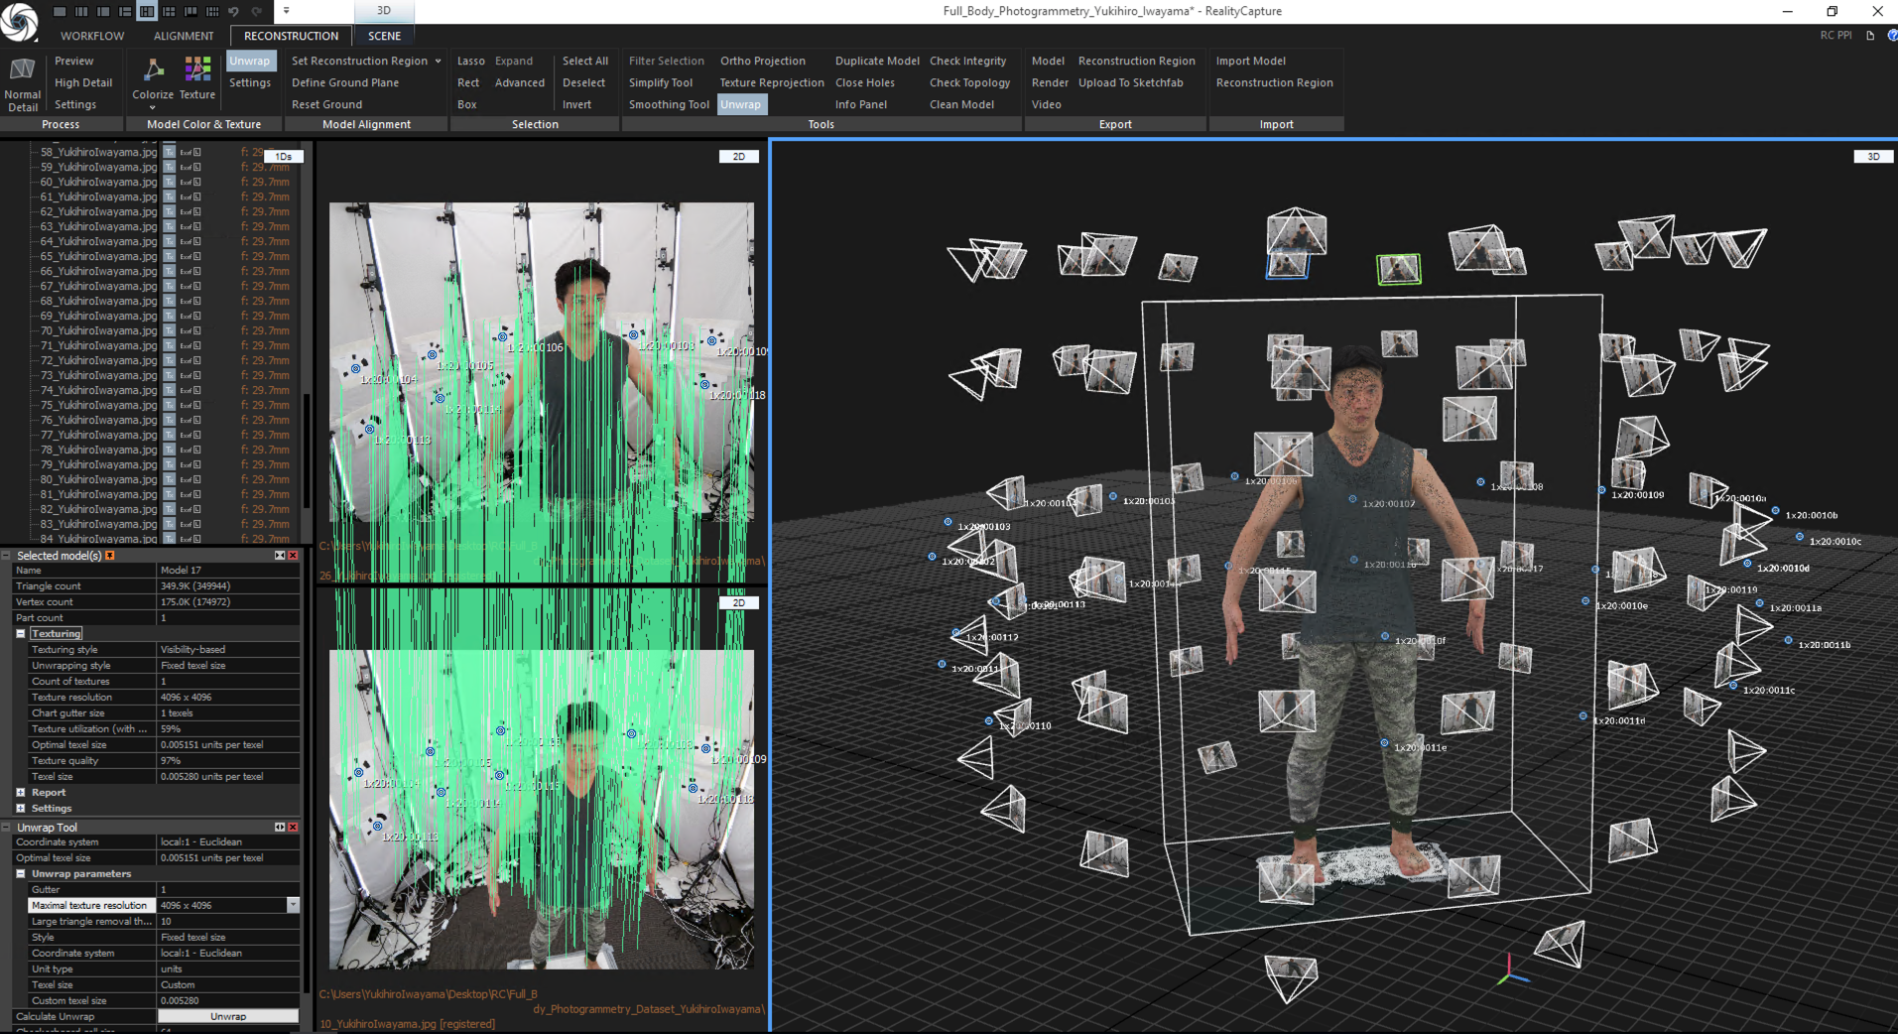Select the 1+2 layout icon currently highlighted
The width and height of the screenshot is (1898, 1034).
point(147,11)
